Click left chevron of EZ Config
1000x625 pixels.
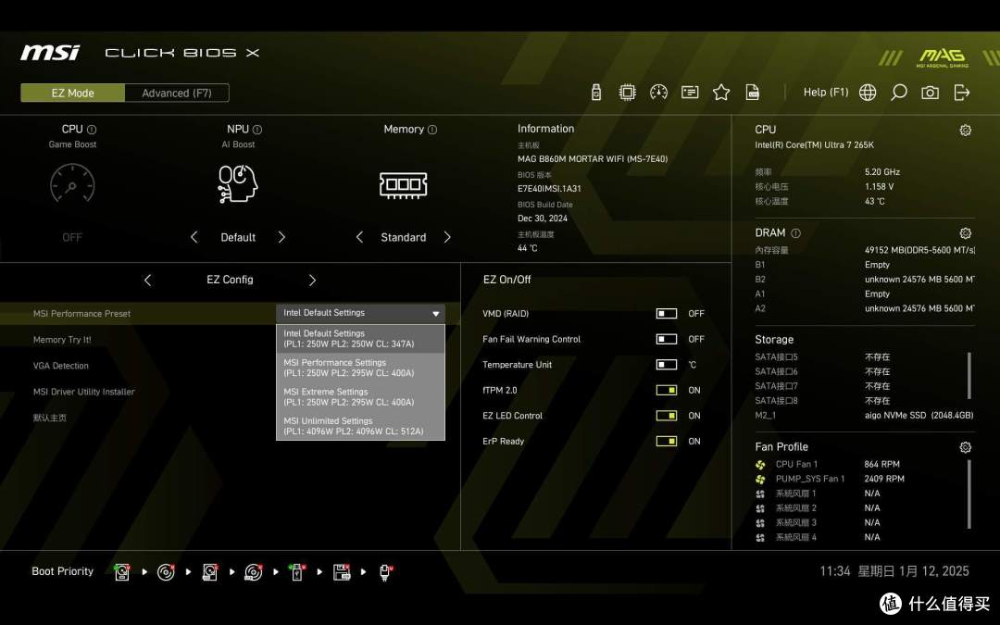148,280
